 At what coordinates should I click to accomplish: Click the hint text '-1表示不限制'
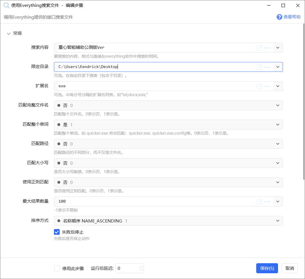(66, 210)
